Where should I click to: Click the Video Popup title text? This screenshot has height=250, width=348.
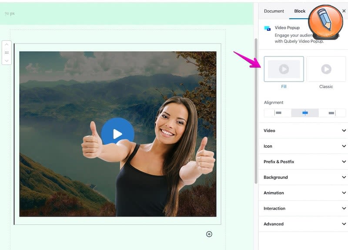[287, 28]
